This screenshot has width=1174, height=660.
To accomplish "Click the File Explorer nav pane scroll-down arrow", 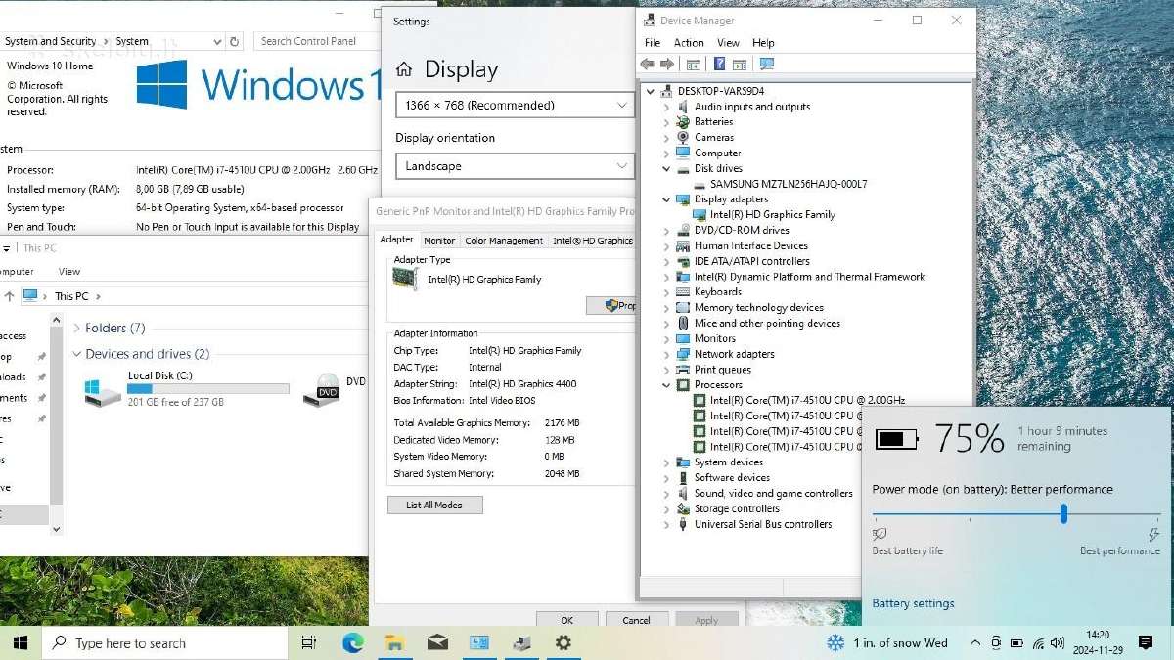I will pyautogui.click(x=56, y=529).
